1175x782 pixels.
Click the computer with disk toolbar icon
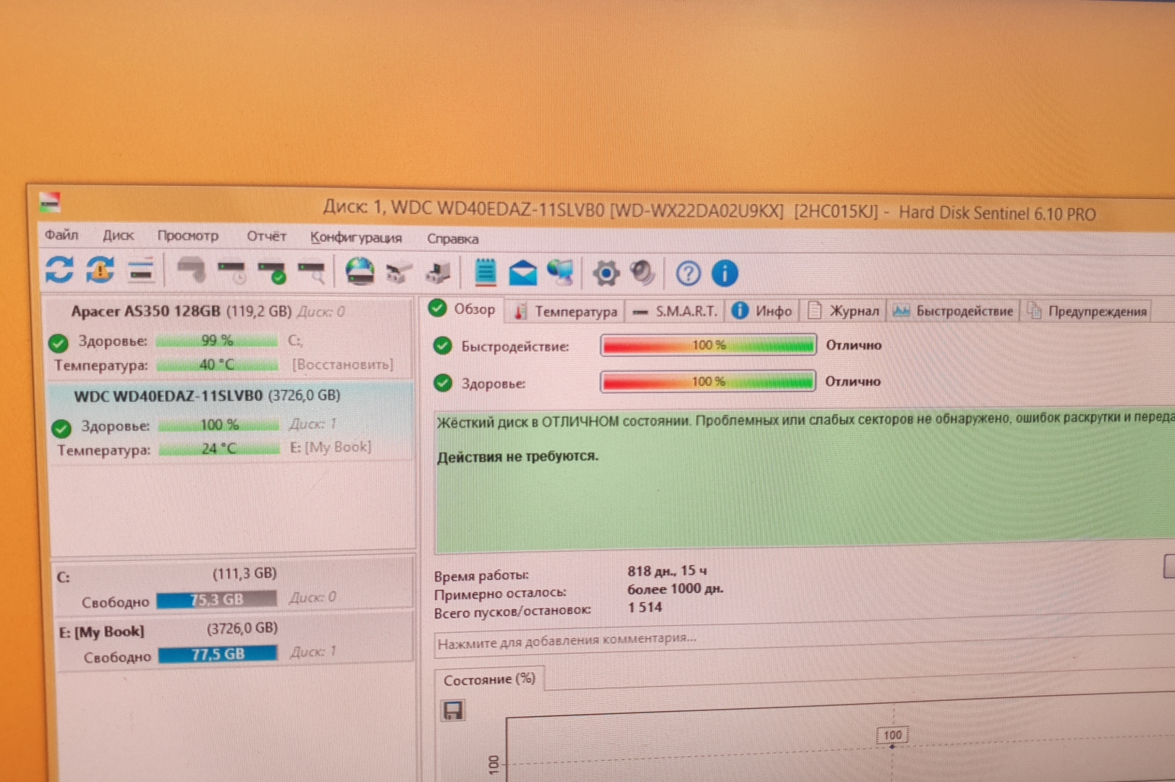(438, 273)
